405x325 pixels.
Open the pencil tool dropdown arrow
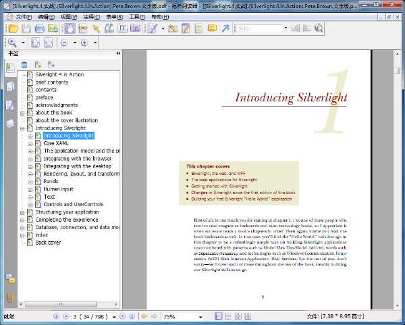pos(163,28)
